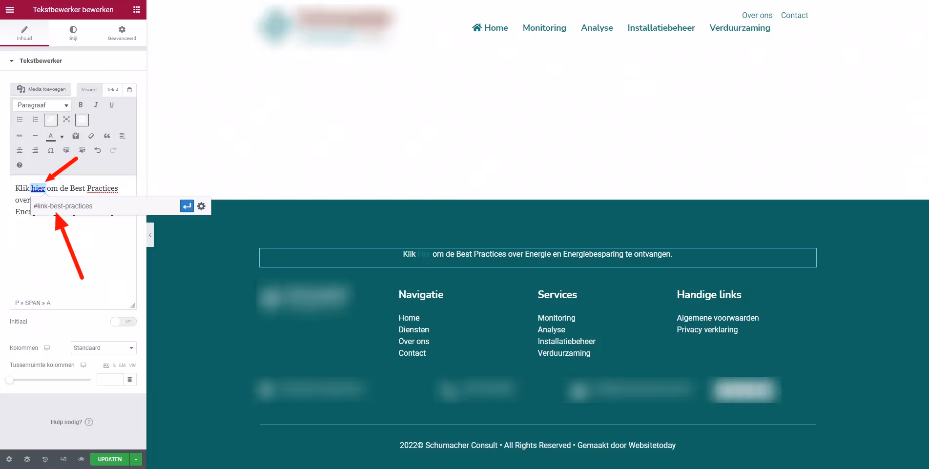Open the History icon in bottom bar
Image resolution: width=929 pixels, height=469 pixels.
(45, 459)
